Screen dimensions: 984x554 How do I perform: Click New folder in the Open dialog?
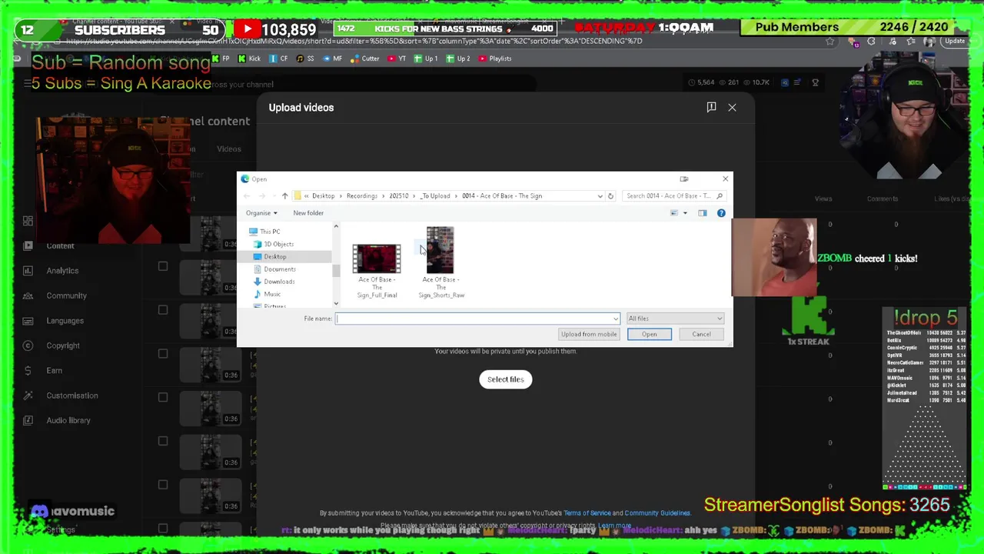tap(308, 213)
